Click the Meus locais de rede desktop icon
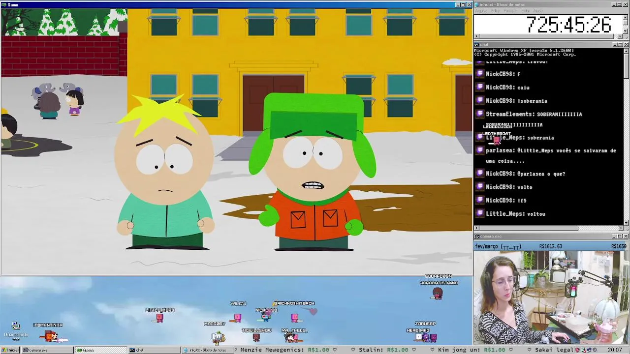Image resolution: width=630 pixels, height=354 pixels. [x=15, y=330]
